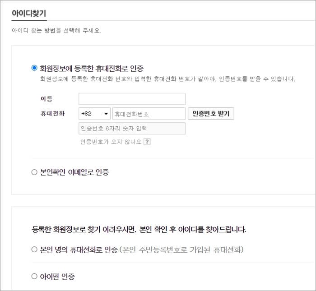316x291 pixels.
Task: Select the 아이디찾기 tab heading
Action: (29, 14)
